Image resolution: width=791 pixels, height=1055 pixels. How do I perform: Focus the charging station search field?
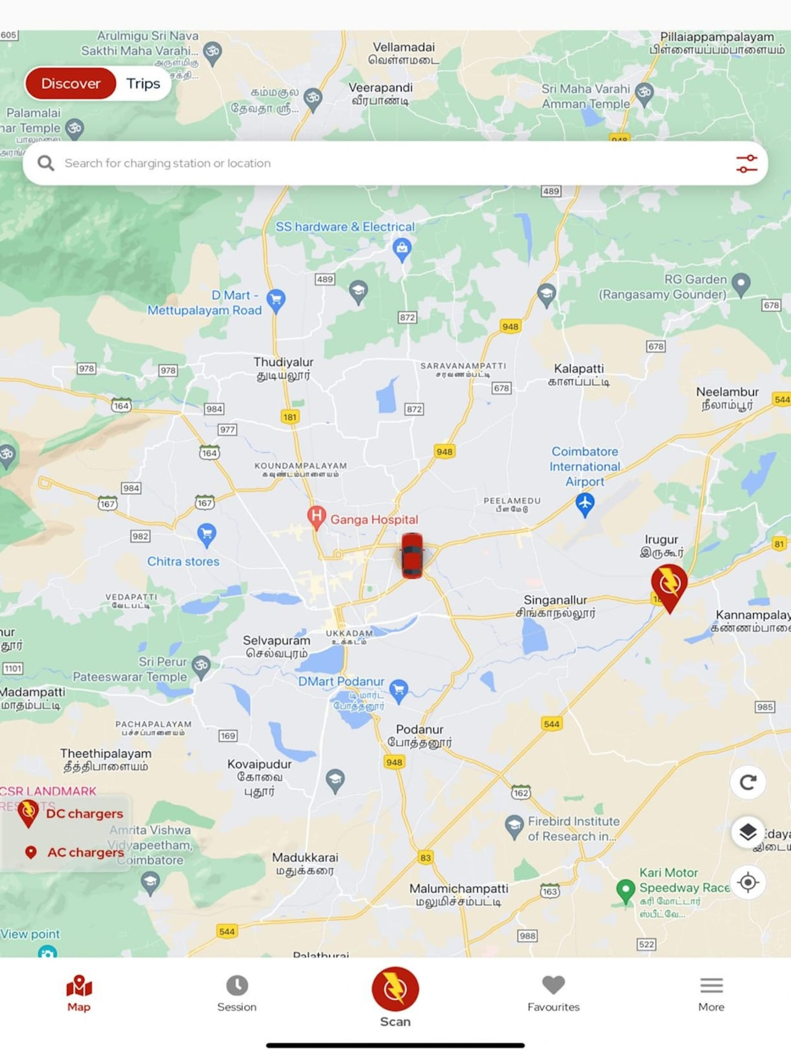pos(395,163)
